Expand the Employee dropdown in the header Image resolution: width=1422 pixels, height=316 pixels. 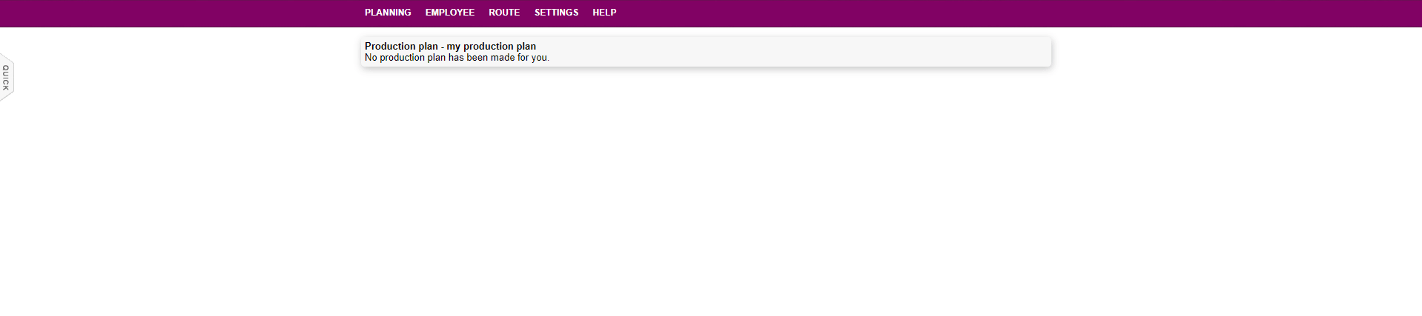point(449,13)
